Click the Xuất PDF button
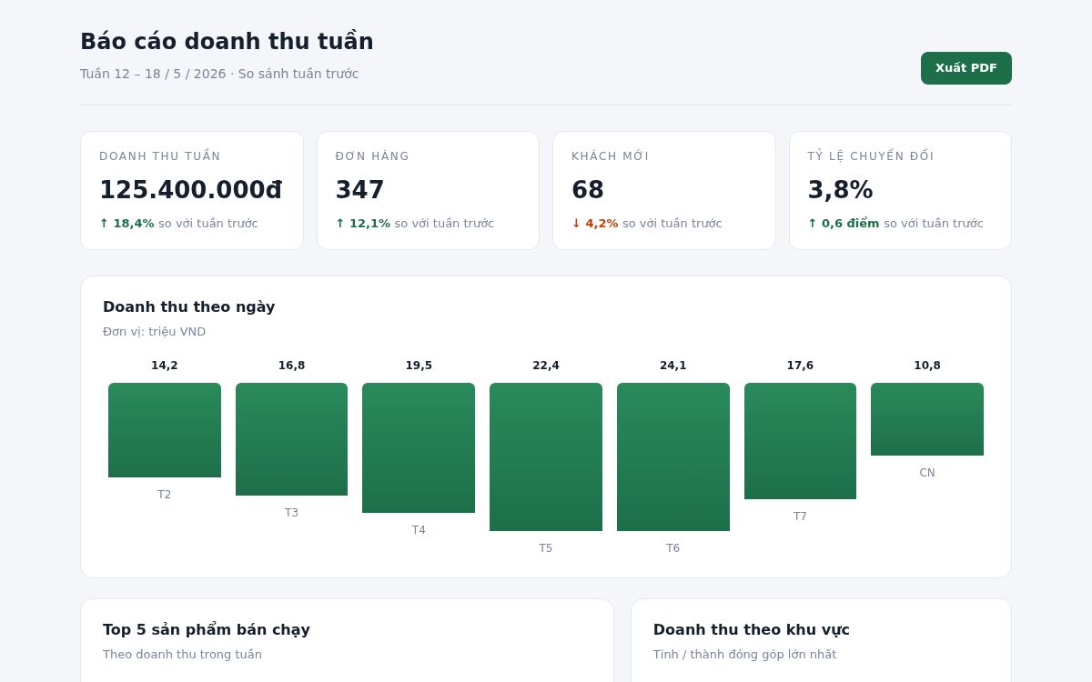The width and height of the screenshot is (1092, 682). (966, 68)
